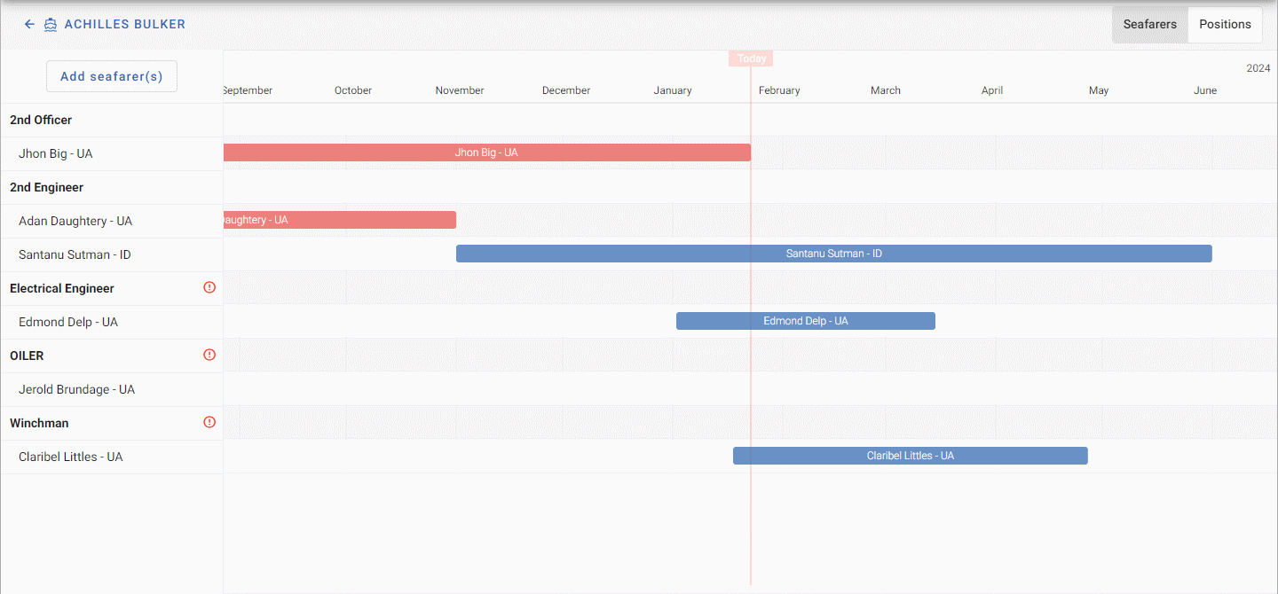Collapse the 2nd Officer group
This screenshot has width=1278, height=594.
[x=42, y=120]
